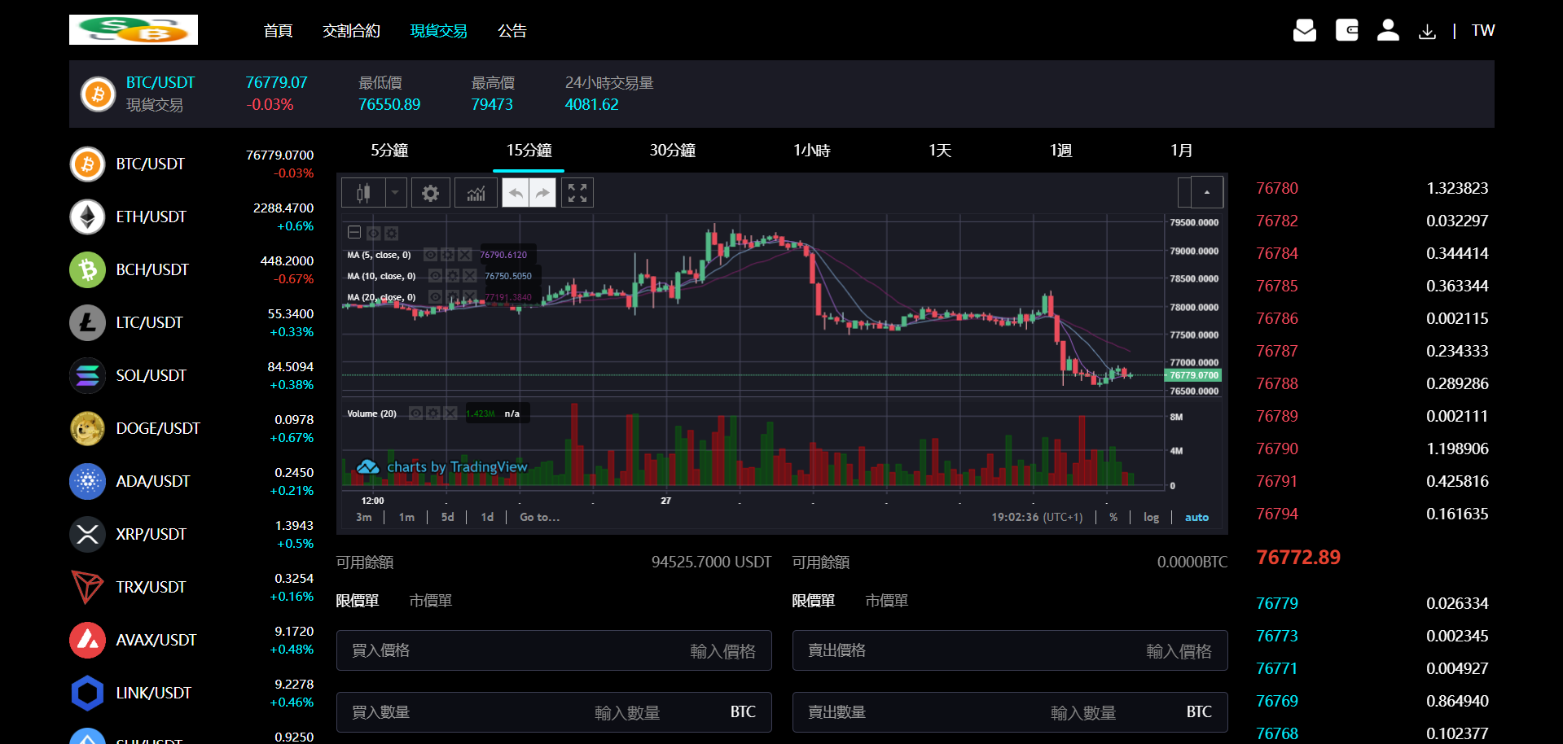Expand the candlestick chart type dropdown
This screenshot has width=1563, height=744.
point(395,193)
